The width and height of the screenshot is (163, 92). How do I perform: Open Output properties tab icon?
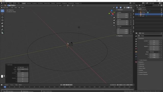click(136, 41)
